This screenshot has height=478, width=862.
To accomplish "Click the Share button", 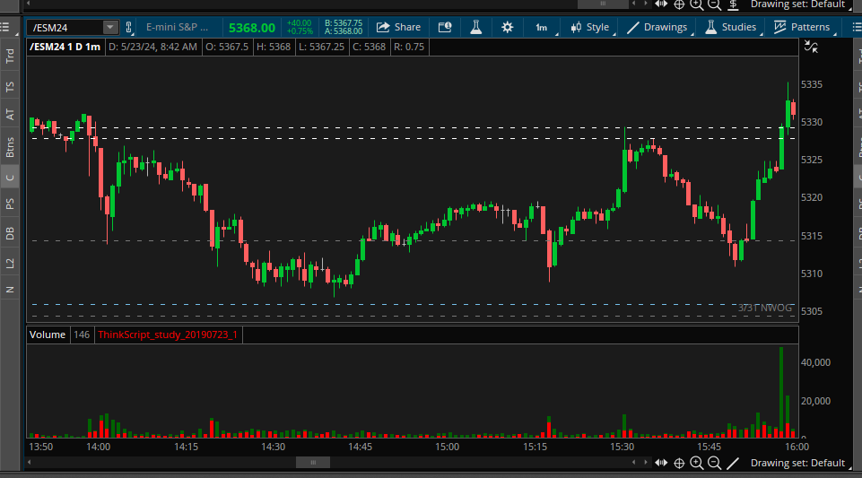I will click(x=398, y=27).
